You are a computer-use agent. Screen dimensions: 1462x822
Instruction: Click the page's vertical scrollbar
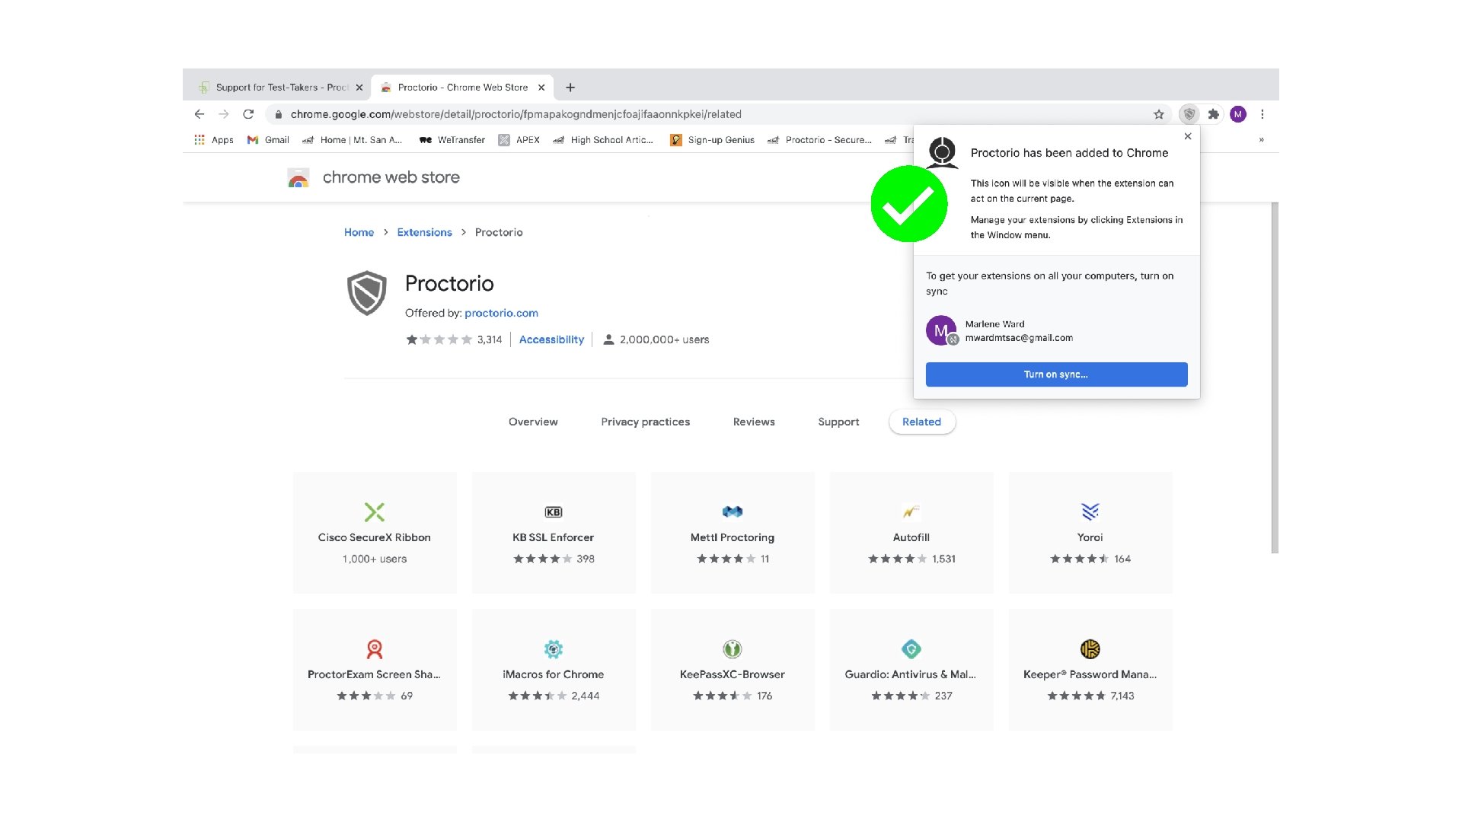1275,377
